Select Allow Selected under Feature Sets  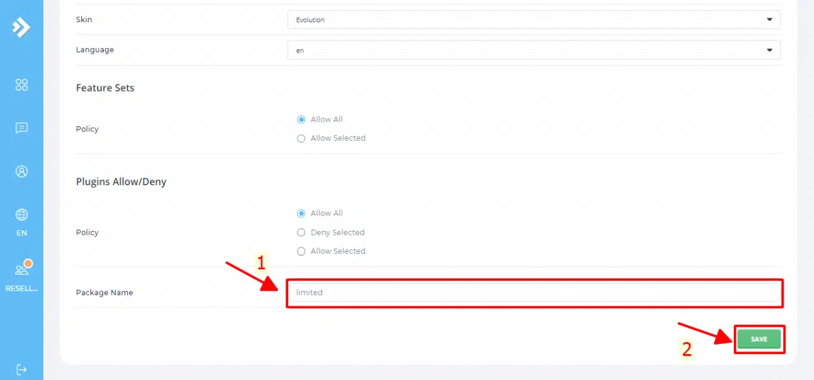tap(301, 138)
